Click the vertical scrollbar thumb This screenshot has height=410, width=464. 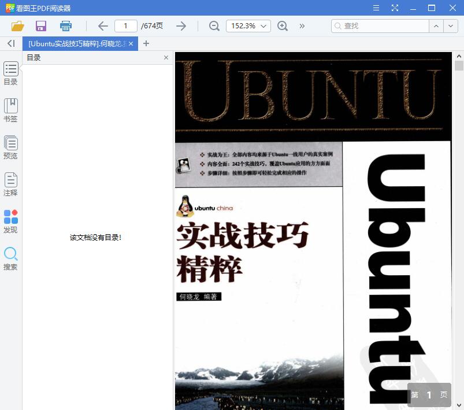[459, 65]
